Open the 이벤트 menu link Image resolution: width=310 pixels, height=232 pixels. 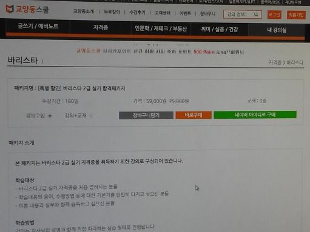(x=185, y=13)
